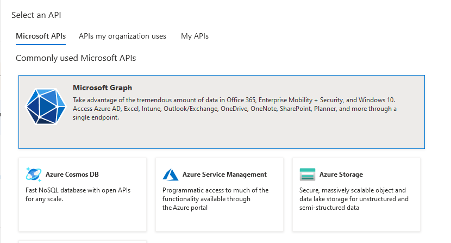451x243 pixels.
Task: Click the Azure Cosmos DB planet icon
Action: (x=34, y=174)
